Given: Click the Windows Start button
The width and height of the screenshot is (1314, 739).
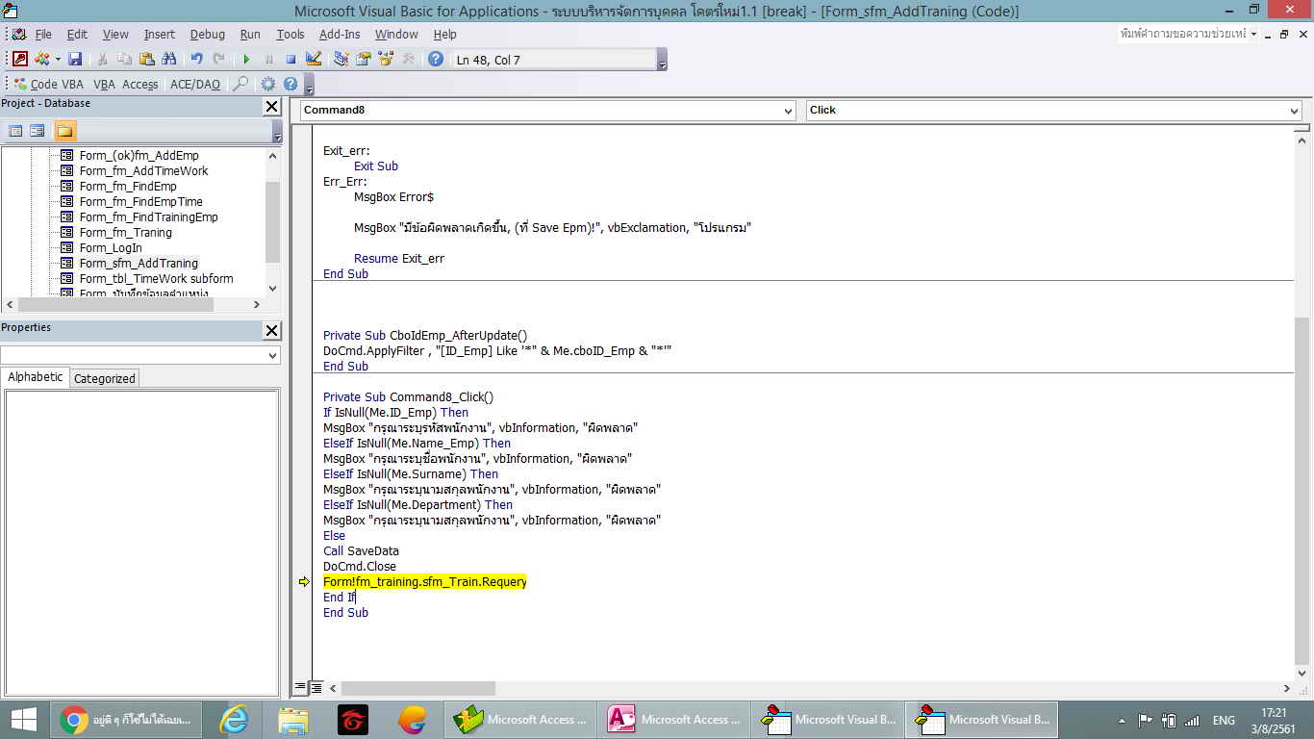Looking at the screenshot, I should (x=23, y=720).
